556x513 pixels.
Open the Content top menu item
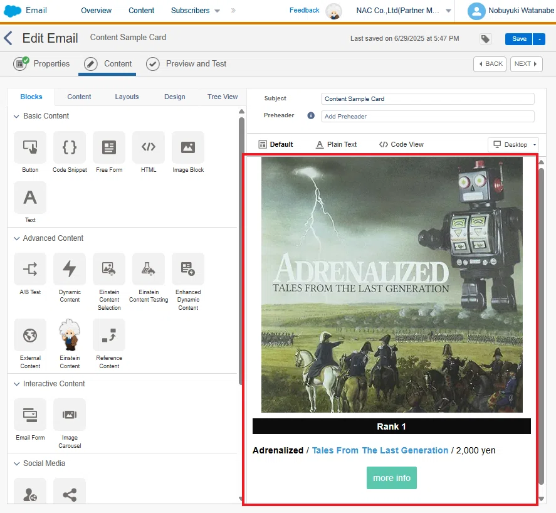[141, 11]
